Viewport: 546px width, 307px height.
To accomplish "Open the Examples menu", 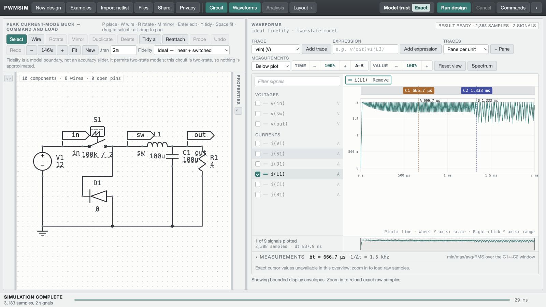I will 81,8.
